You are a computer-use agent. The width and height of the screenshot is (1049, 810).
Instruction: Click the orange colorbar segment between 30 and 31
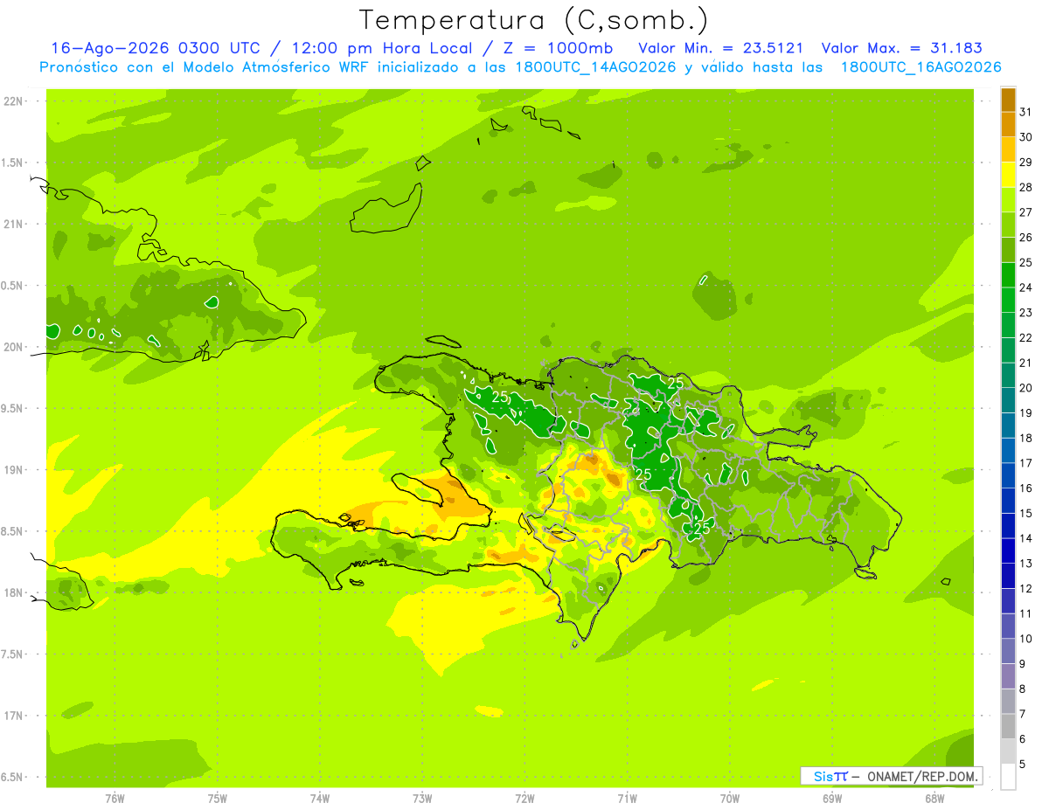click(1008, 124)
